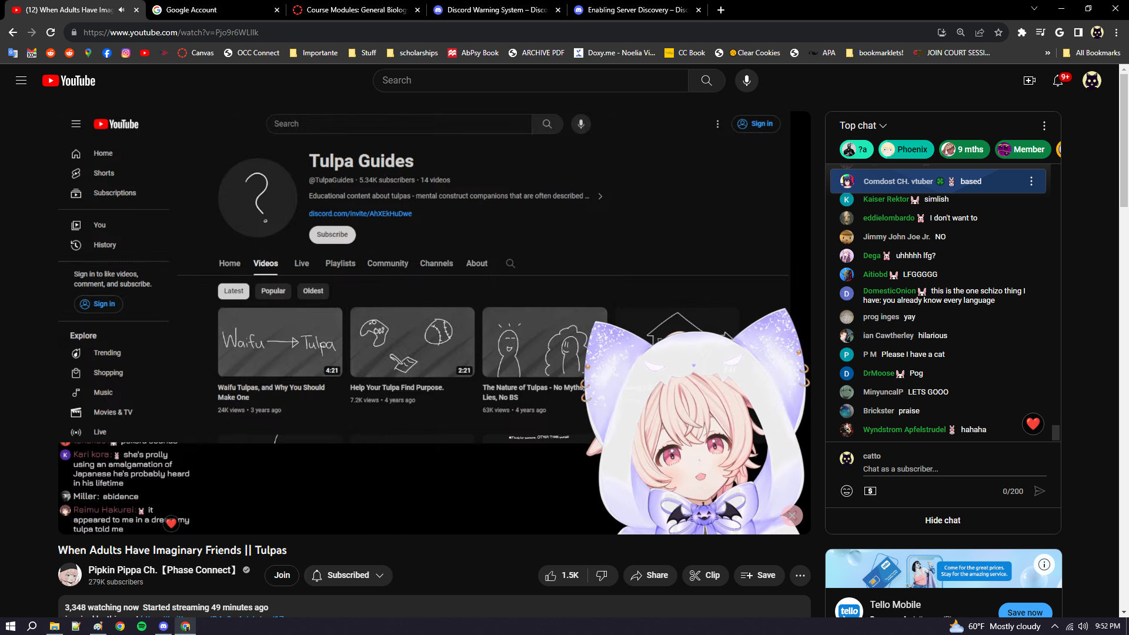Screen dimensions: 1129x635
Task: Open the chat options three-dot menu
Action: coord(1044,126)
